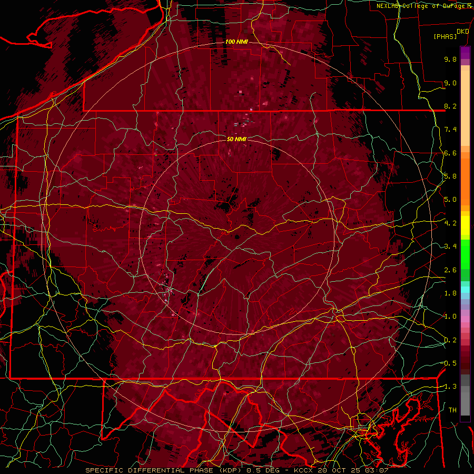Click the 1.8 legend value

(x=450, y=293)
